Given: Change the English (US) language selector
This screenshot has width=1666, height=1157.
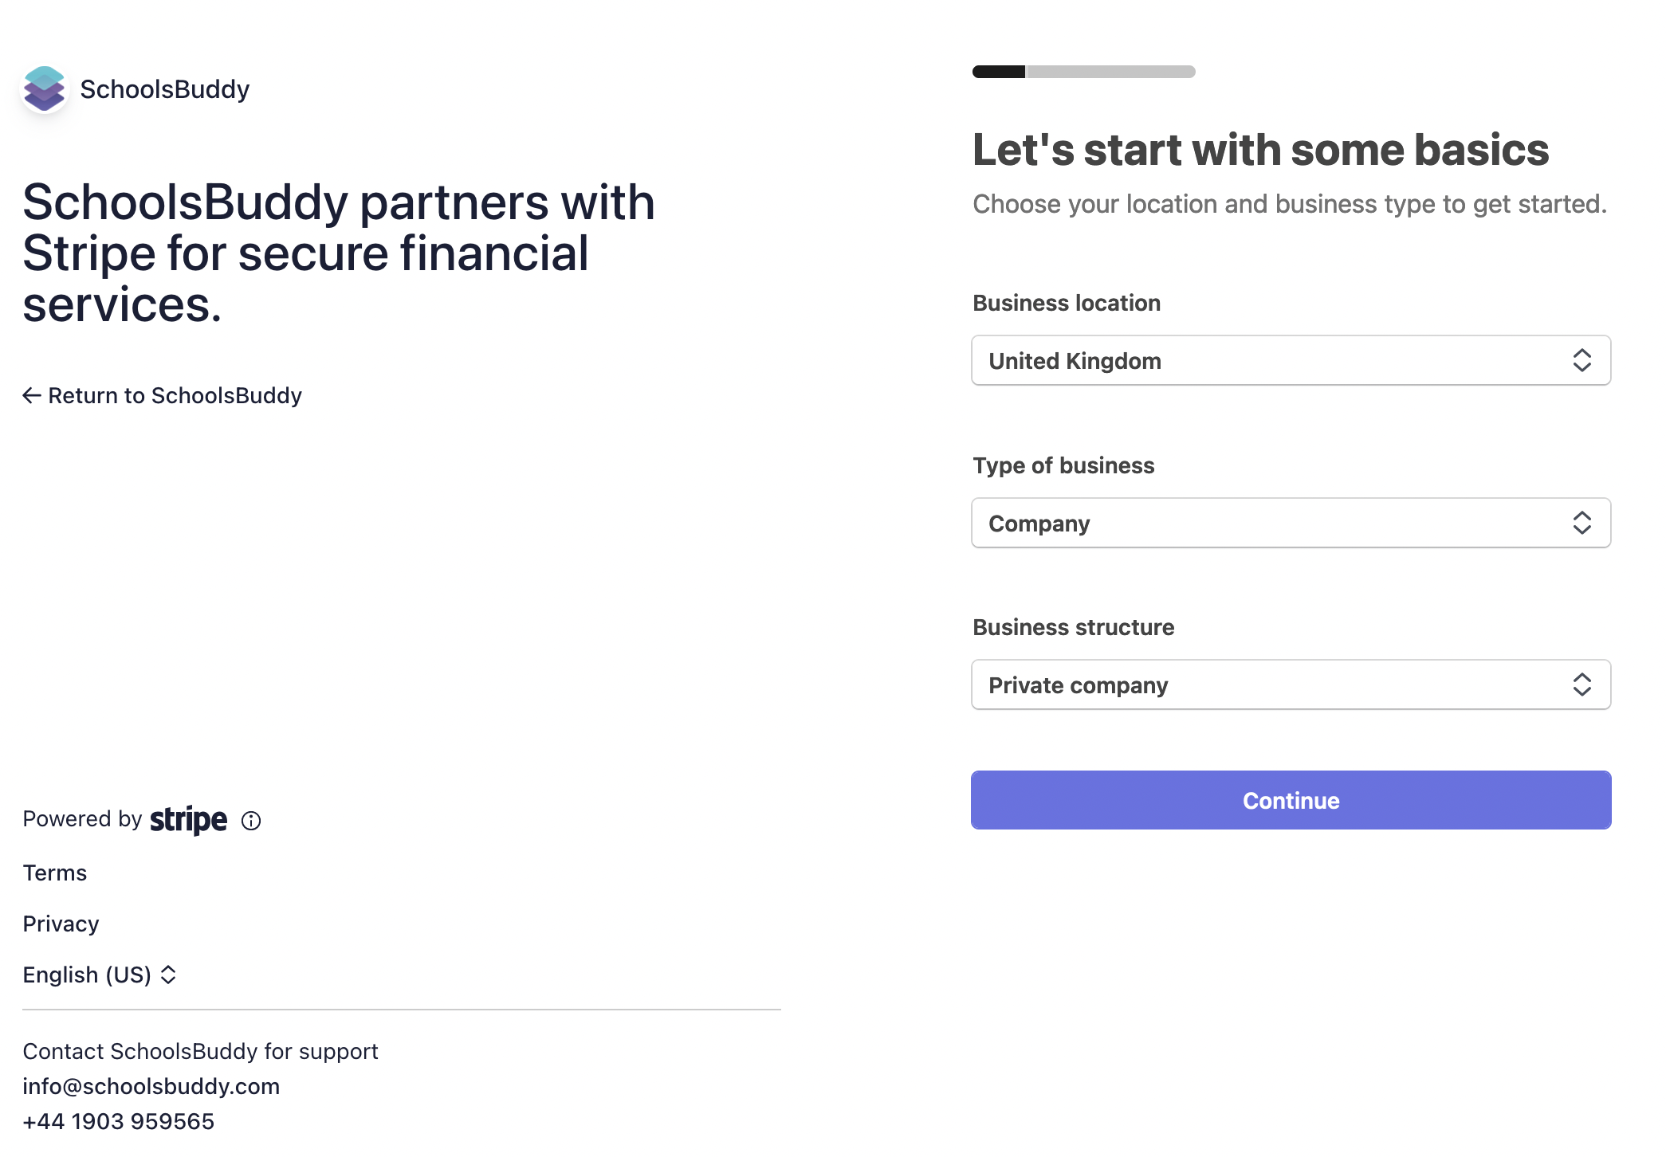Looking at the screenshot, I should click(x=100, y=975).
